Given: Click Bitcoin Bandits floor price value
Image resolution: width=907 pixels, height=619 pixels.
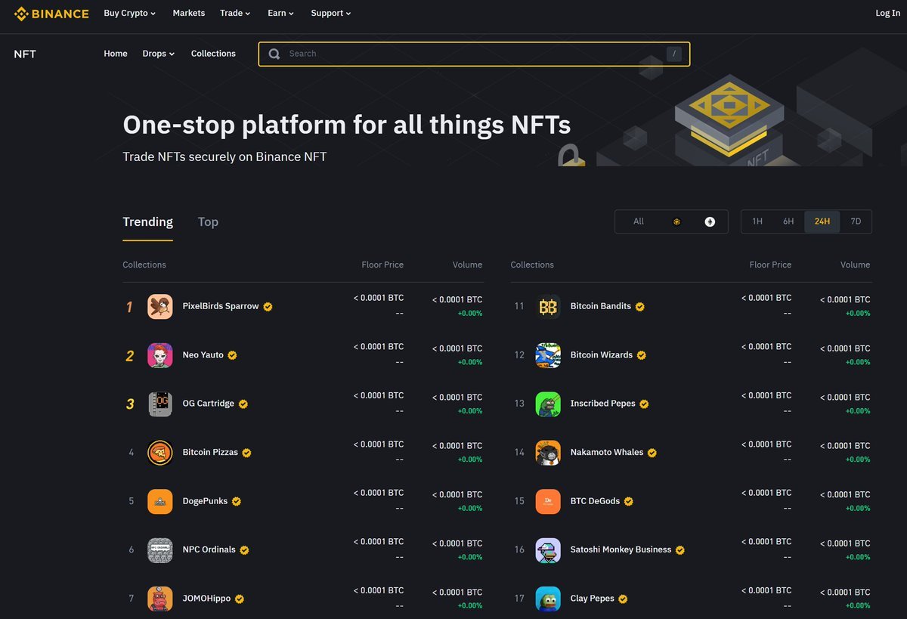Looking at the screenshot, I should tap(766, 298).
